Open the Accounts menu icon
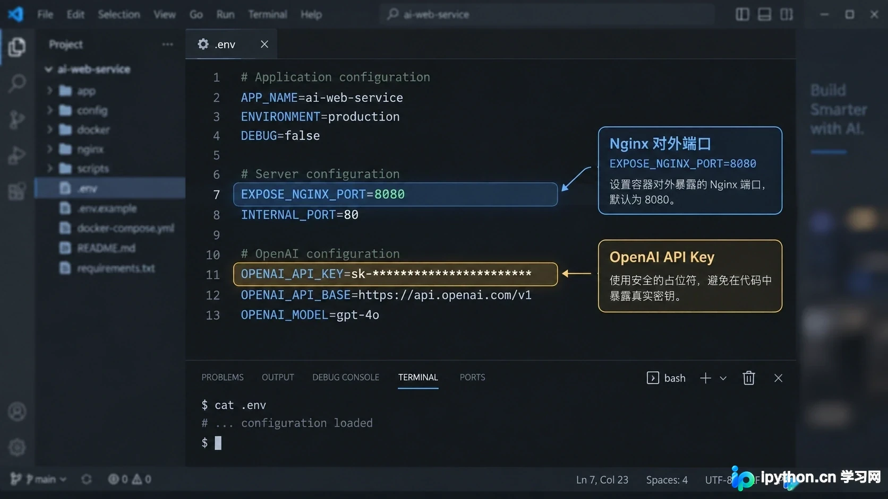This screenshot has height=499, width=888. 17,412
